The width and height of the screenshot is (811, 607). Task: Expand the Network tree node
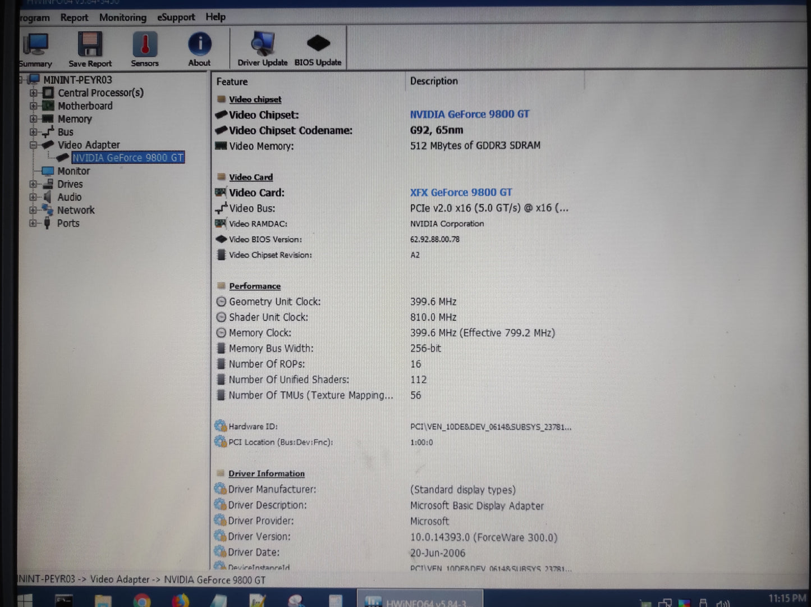pyautogui.click(x=33, y=210)
